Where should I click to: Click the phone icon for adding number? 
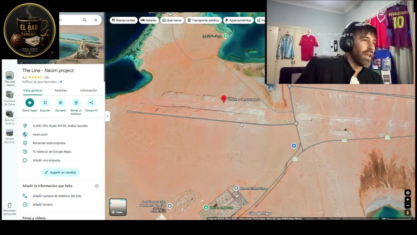25,196
